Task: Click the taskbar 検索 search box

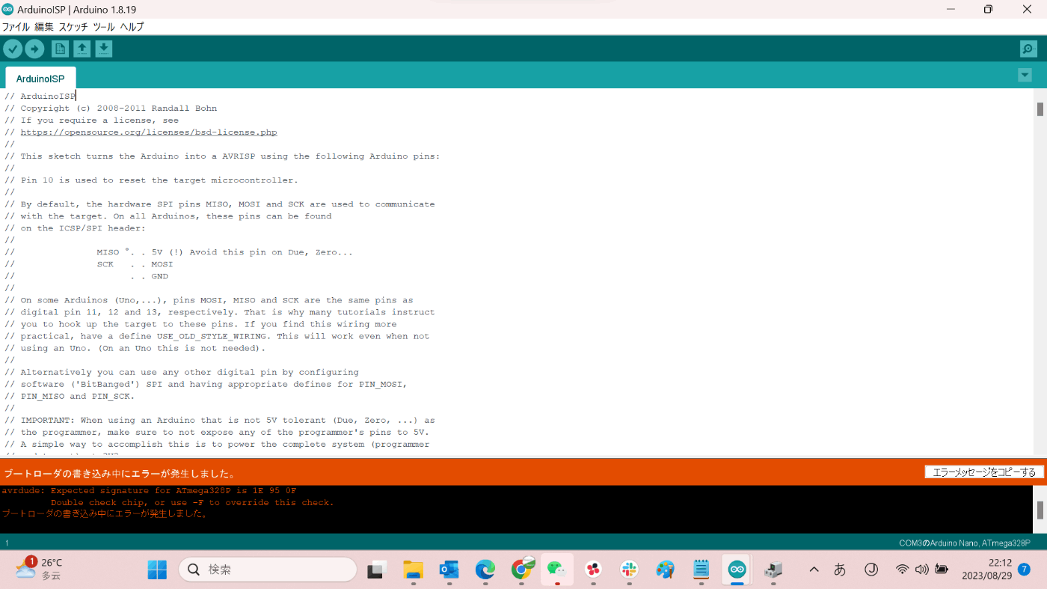Action: (268, 570)
